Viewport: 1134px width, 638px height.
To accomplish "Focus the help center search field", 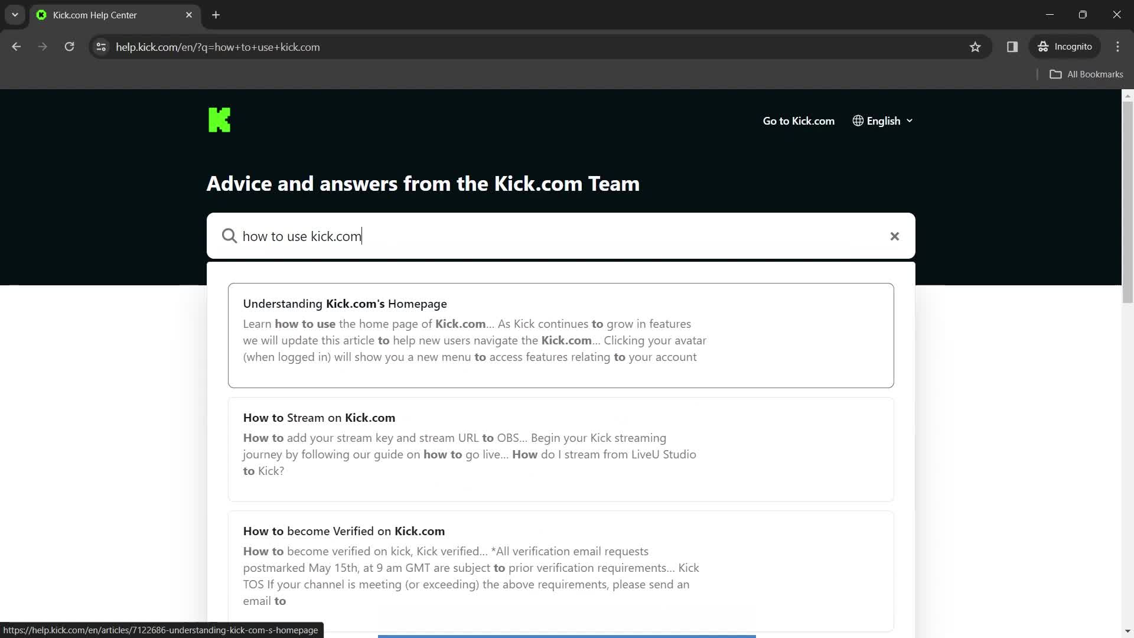I will [561, 236].
